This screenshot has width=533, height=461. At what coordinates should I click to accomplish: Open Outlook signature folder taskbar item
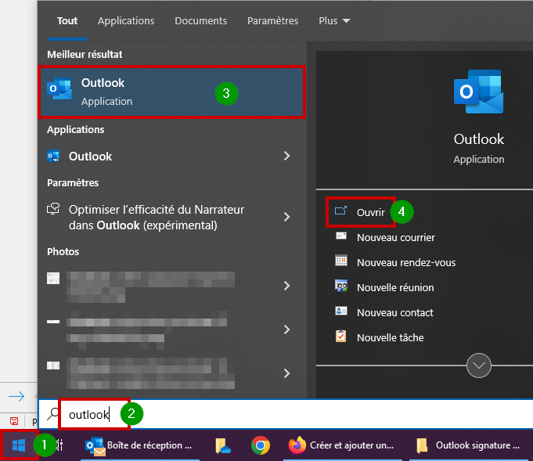470,445
